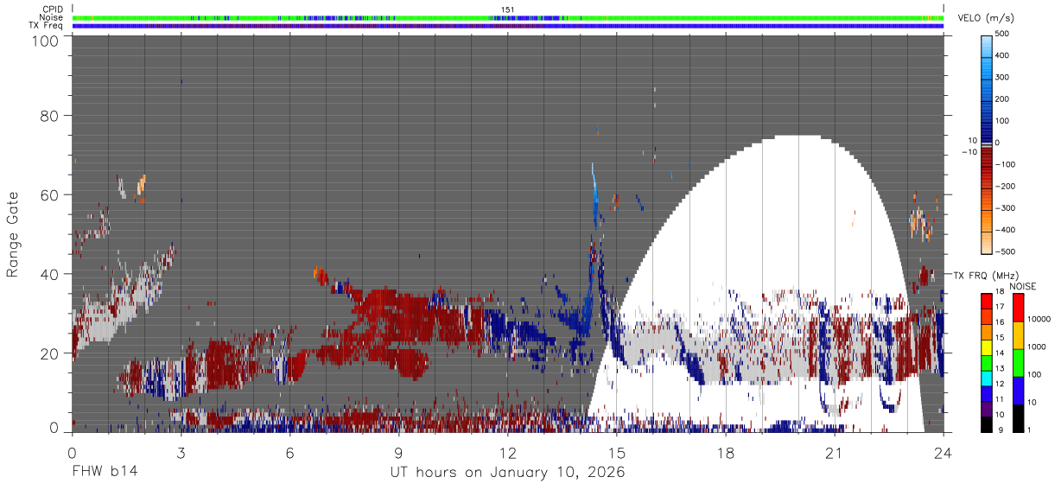Click the UT hour 18 tick label
Image resolution: width=1061 pixels, height=490 pixels.
726,452
